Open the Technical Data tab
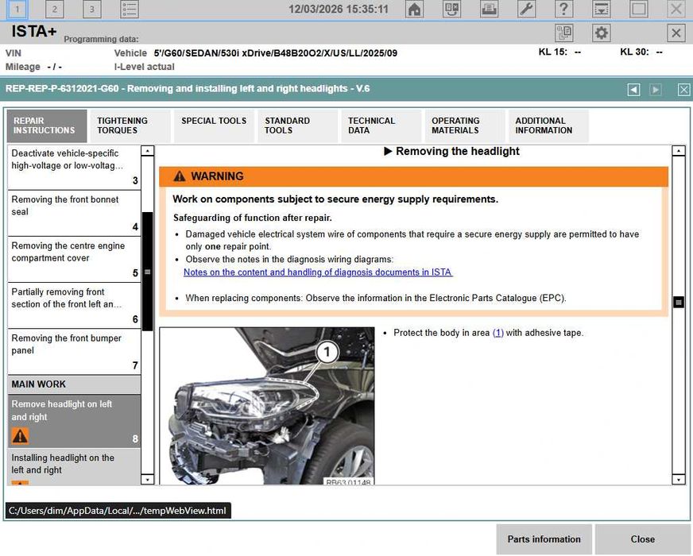The height and width of the screenshot is (556, 693). point(381,125)
